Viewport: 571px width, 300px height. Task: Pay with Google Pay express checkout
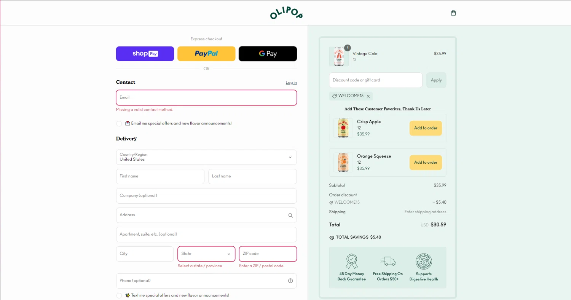[x=268, y=54]
